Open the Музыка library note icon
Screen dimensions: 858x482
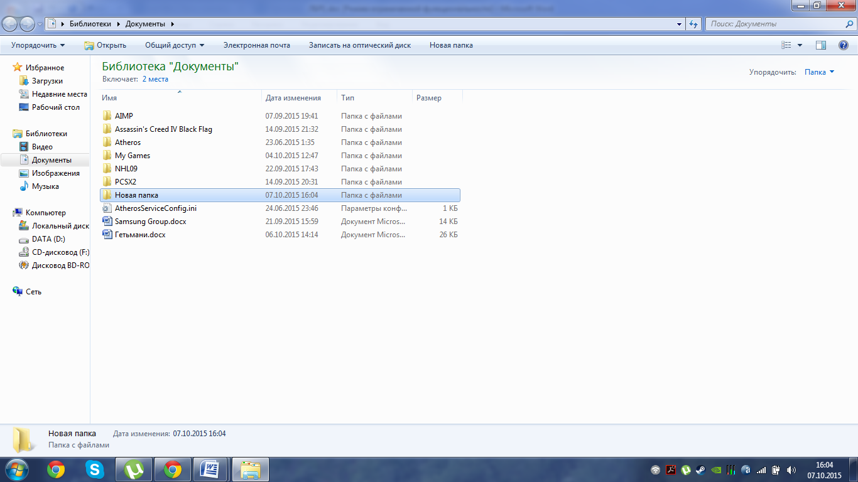[x=24, y=186]
